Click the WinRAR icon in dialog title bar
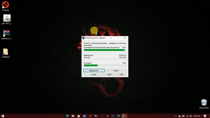210x118 pixels. pos(83,38)
